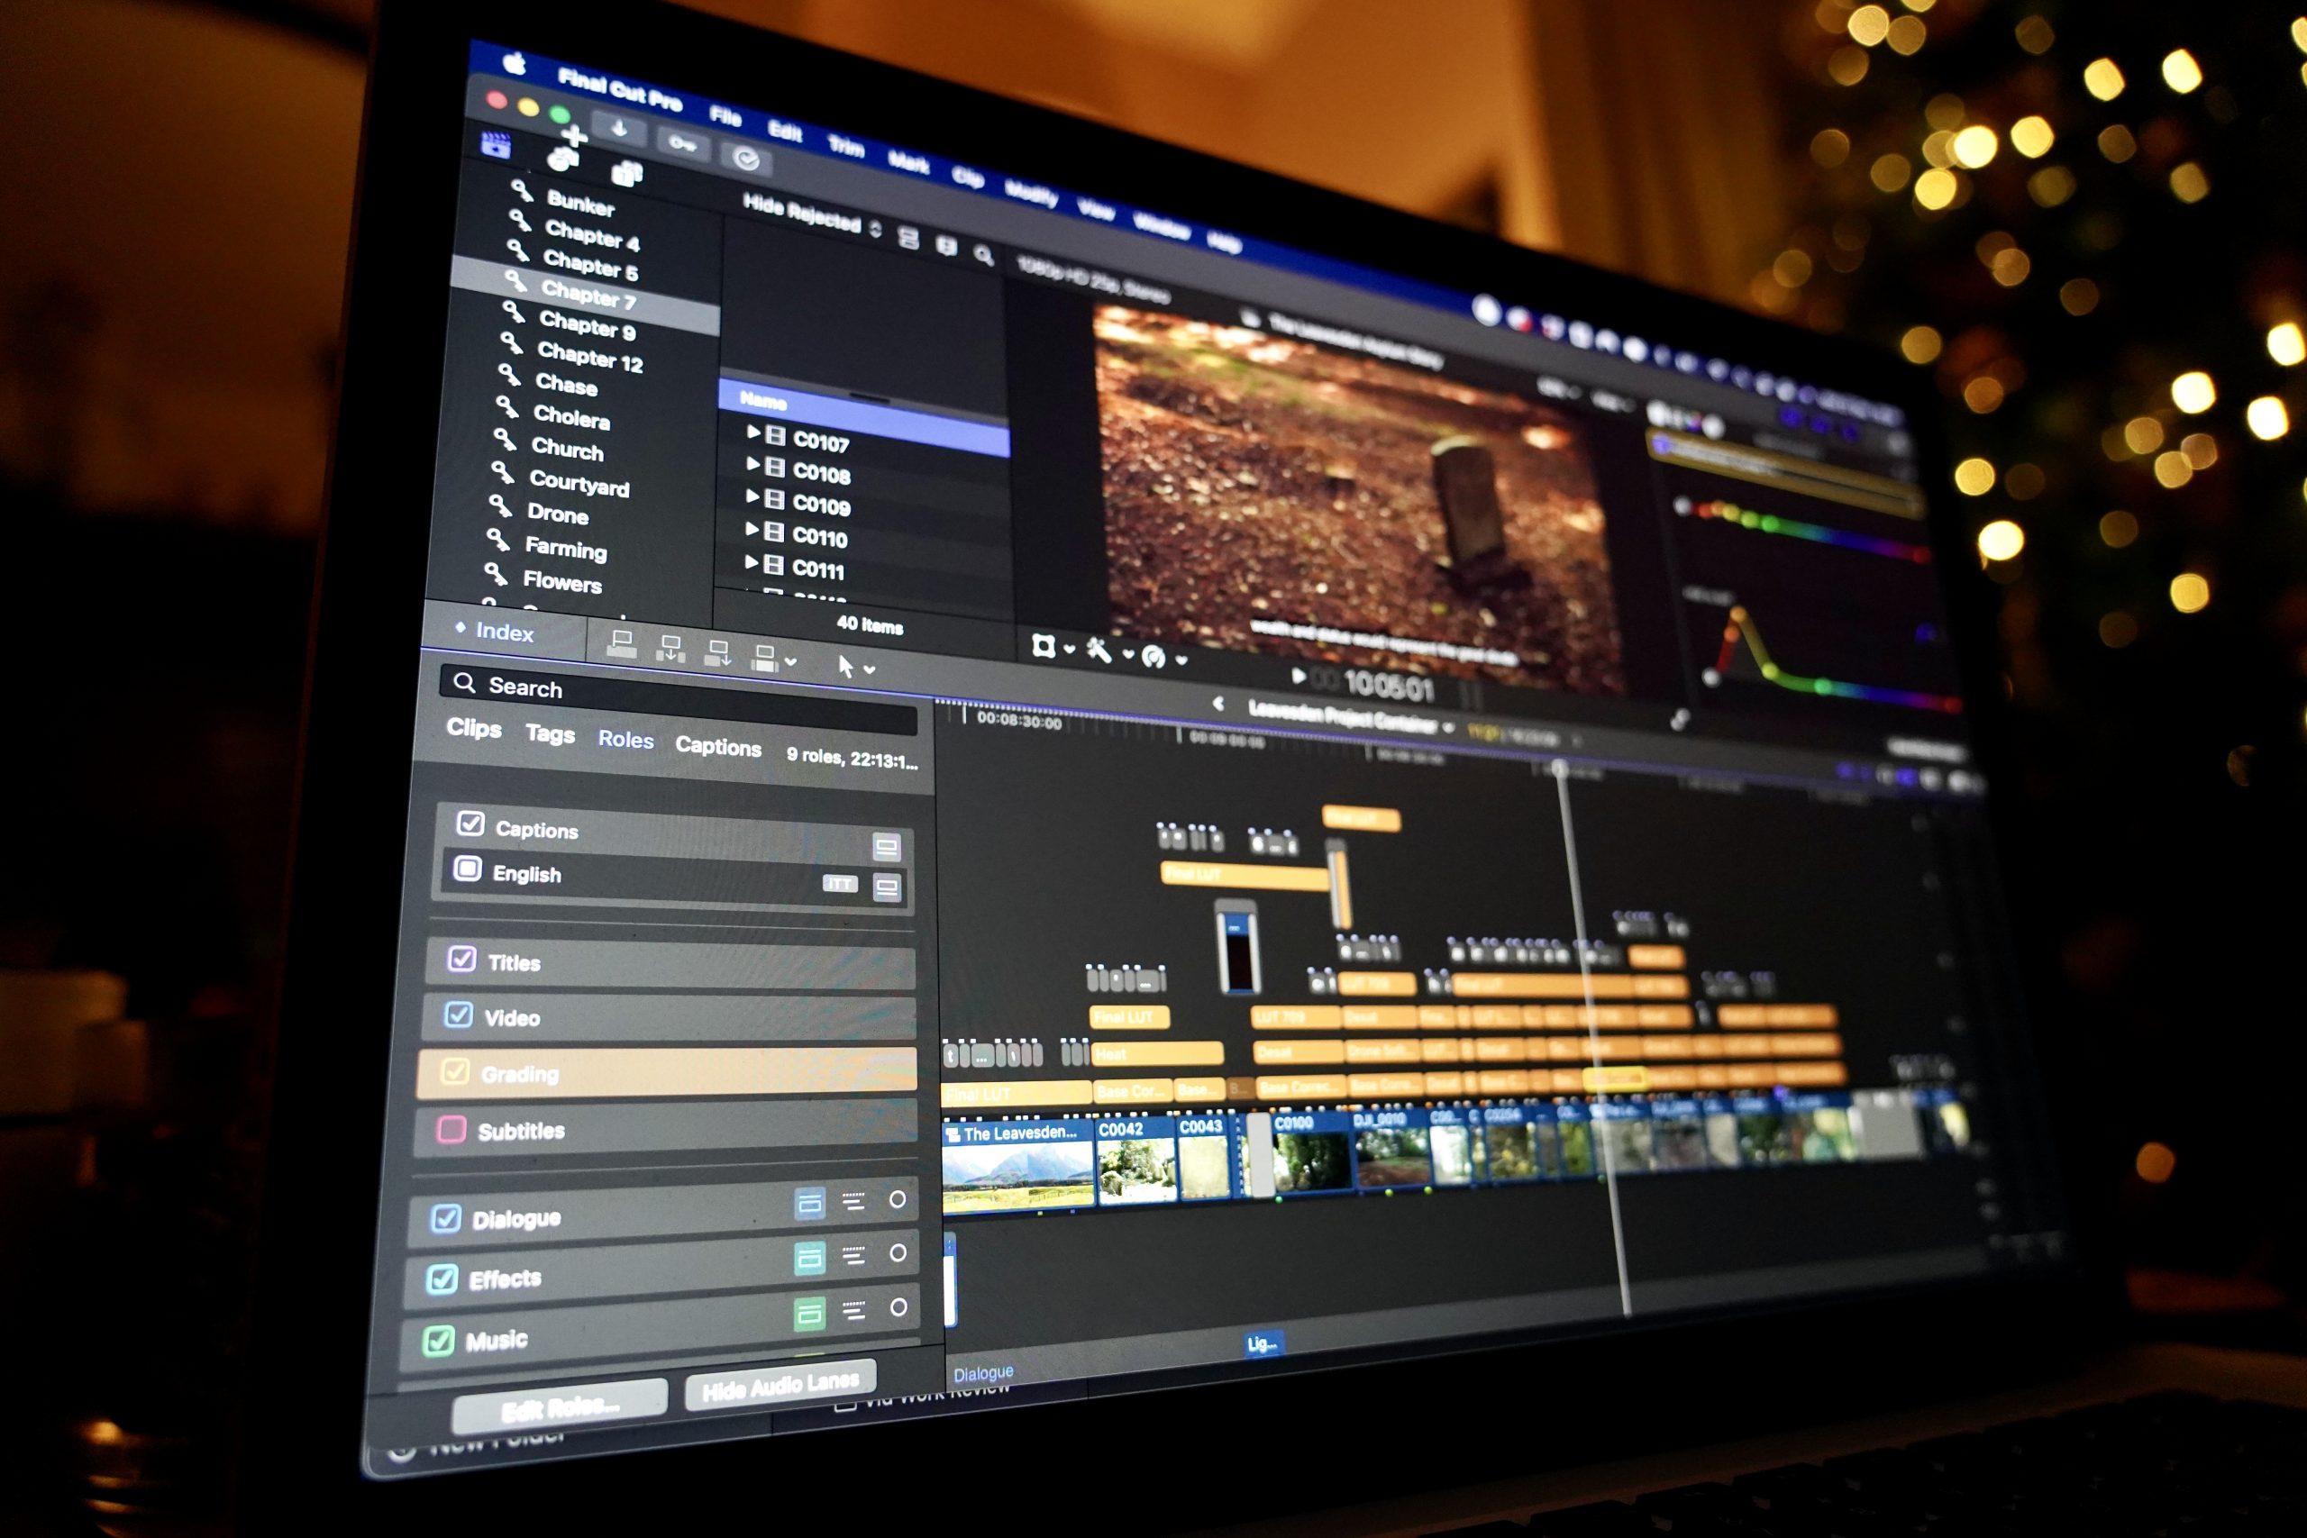Viewport: 2307px width, 1538px height.
Task: Select the Cholera keyword collection
Action: coord(572,418)
